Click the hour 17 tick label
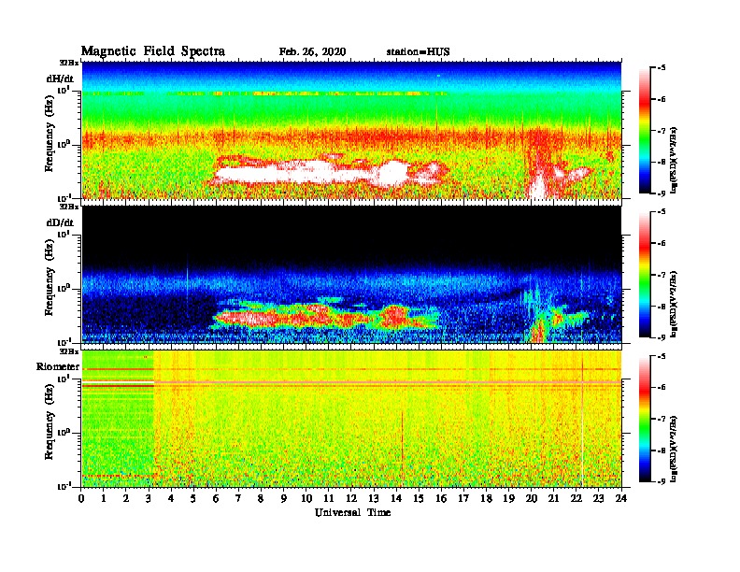The width and height of the screenshot is (740, 572). [463, 498]
